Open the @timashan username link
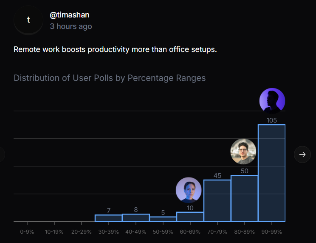316x243 pixels. (x=70, y=15)
